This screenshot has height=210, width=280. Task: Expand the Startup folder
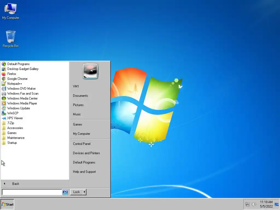point(35,143)
